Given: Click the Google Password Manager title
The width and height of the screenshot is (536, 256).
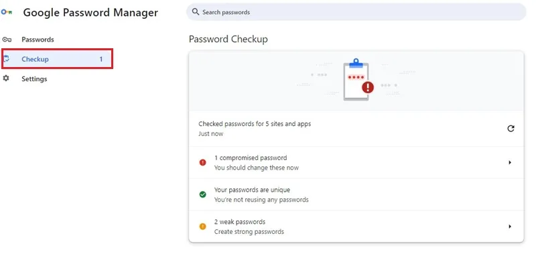Looking at the screenshot, I should click(x=90, y=13).
